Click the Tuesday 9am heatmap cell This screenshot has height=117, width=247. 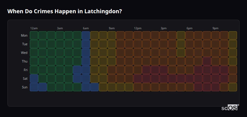pyautogui.click(x=112, y=44)
